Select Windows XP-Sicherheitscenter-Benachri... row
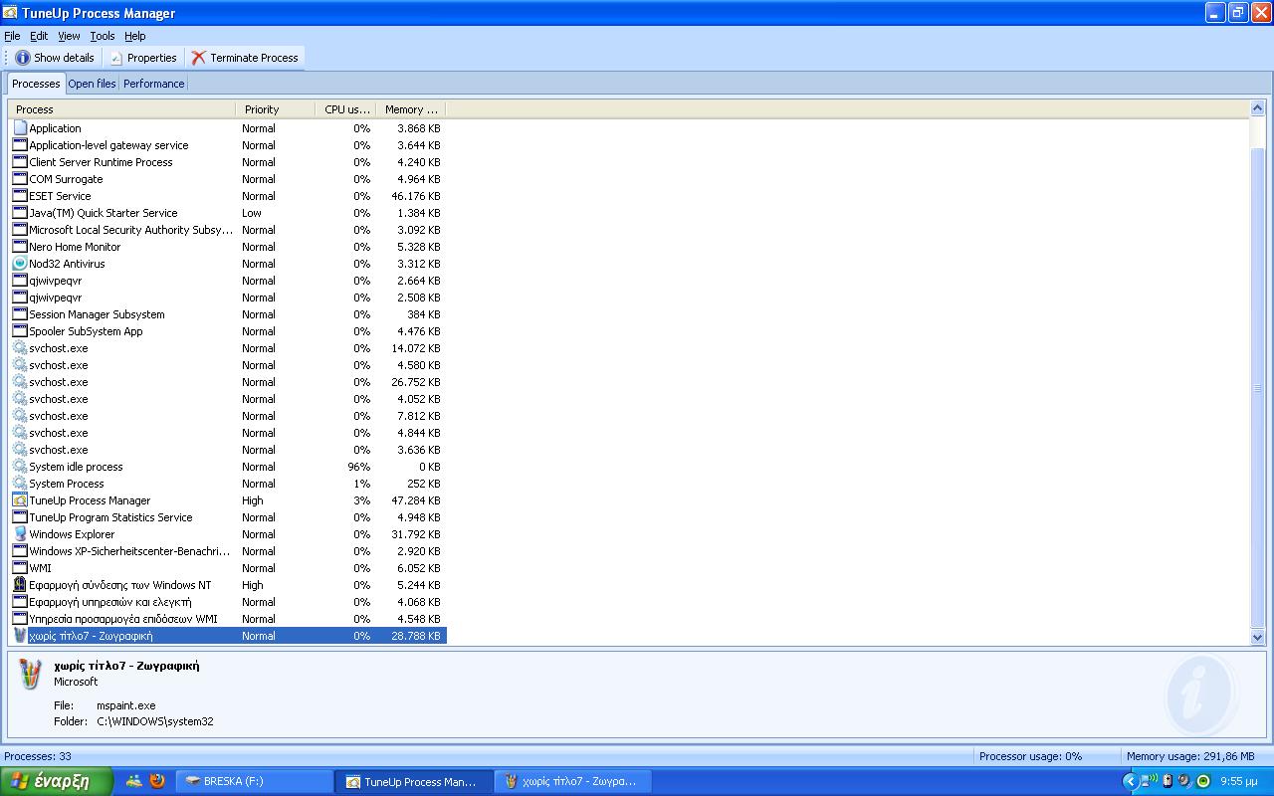Viewport: 1274px width, 796px height. (x=228, y=551)
